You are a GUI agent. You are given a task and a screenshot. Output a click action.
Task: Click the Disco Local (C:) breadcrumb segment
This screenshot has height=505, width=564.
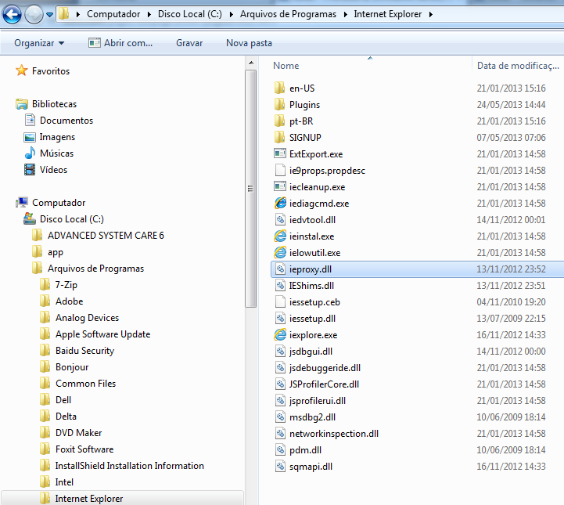[x=190, y=14]
